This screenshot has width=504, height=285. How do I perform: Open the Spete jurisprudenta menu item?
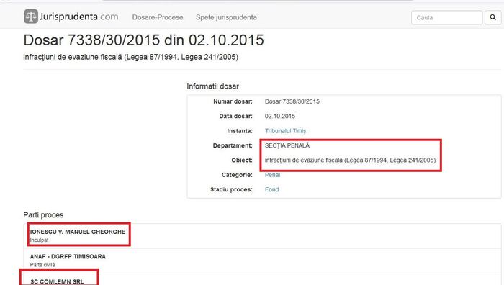pyautogui.click(x=226, y=17)
